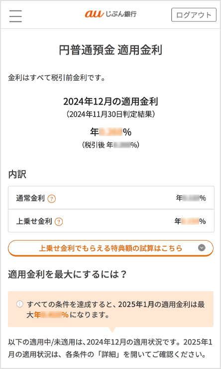Click the info icon in orange notice
221x369 pixels.
coord(20,304)
